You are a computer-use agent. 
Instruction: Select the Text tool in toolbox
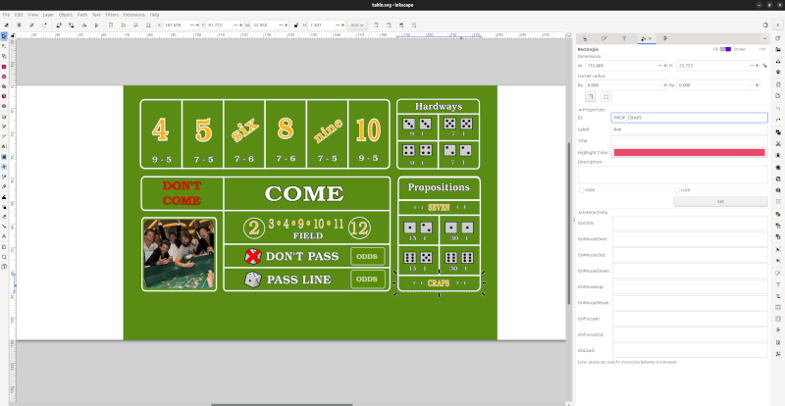click(4, 146)
